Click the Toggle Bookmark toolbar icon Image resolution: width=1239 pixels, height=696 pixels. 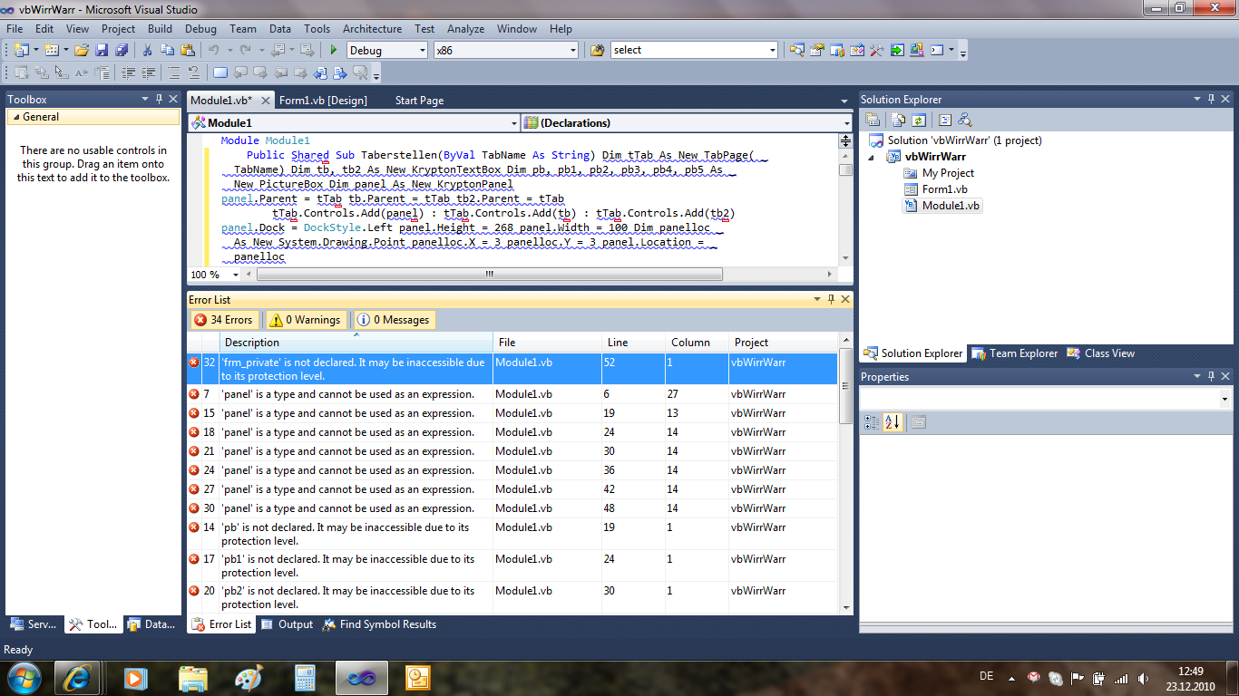[220, 73]
